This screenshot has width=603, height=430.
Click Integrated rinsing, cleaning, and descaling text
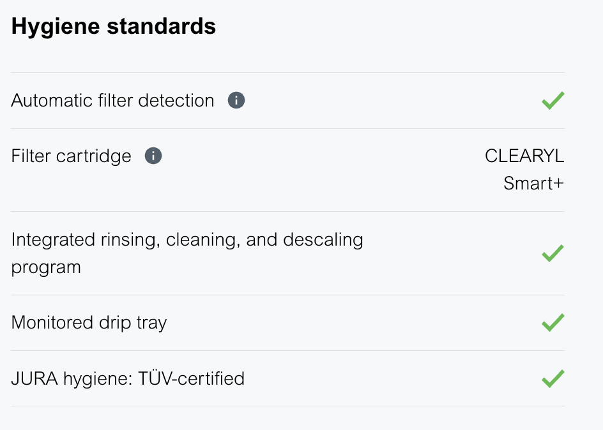187,240
